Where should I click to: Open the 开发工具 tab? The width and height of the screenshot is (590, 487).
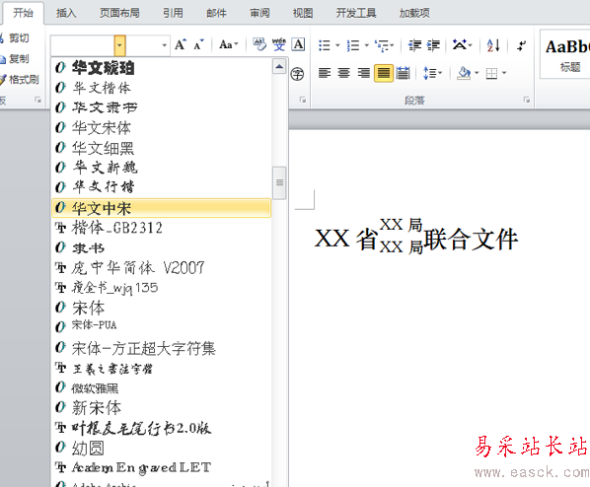[356, 13]
